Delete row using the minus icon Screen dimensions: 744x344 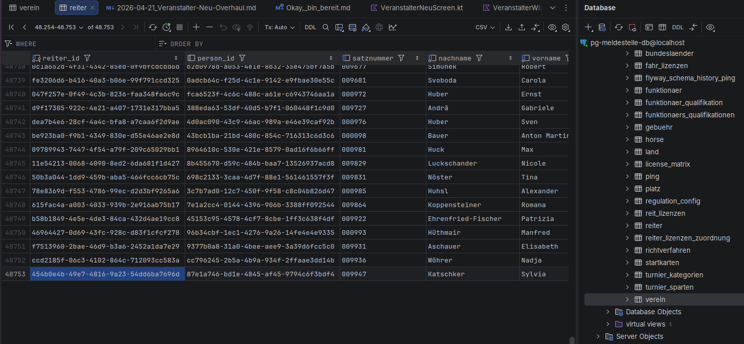pyautogui.click(x=209, y=27)
